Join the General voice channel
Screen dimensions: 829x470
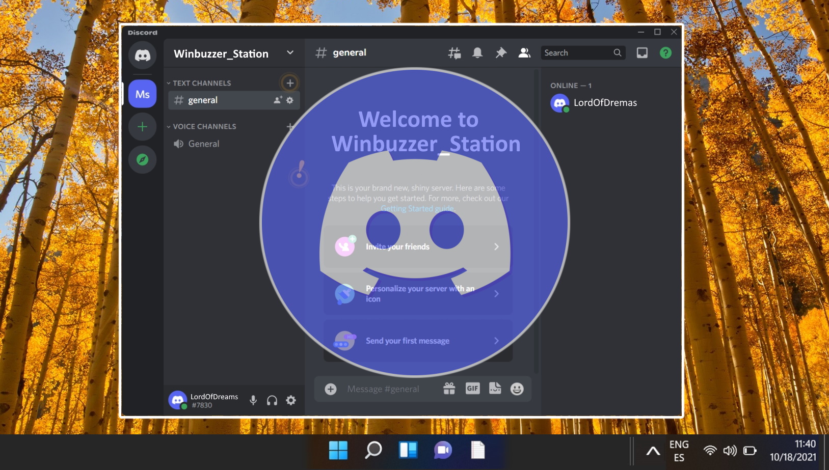[x=234, y=144]
